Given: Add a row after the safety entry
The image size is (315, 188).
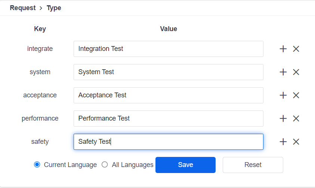Looking at the screenshot, I should coord(283,142).
